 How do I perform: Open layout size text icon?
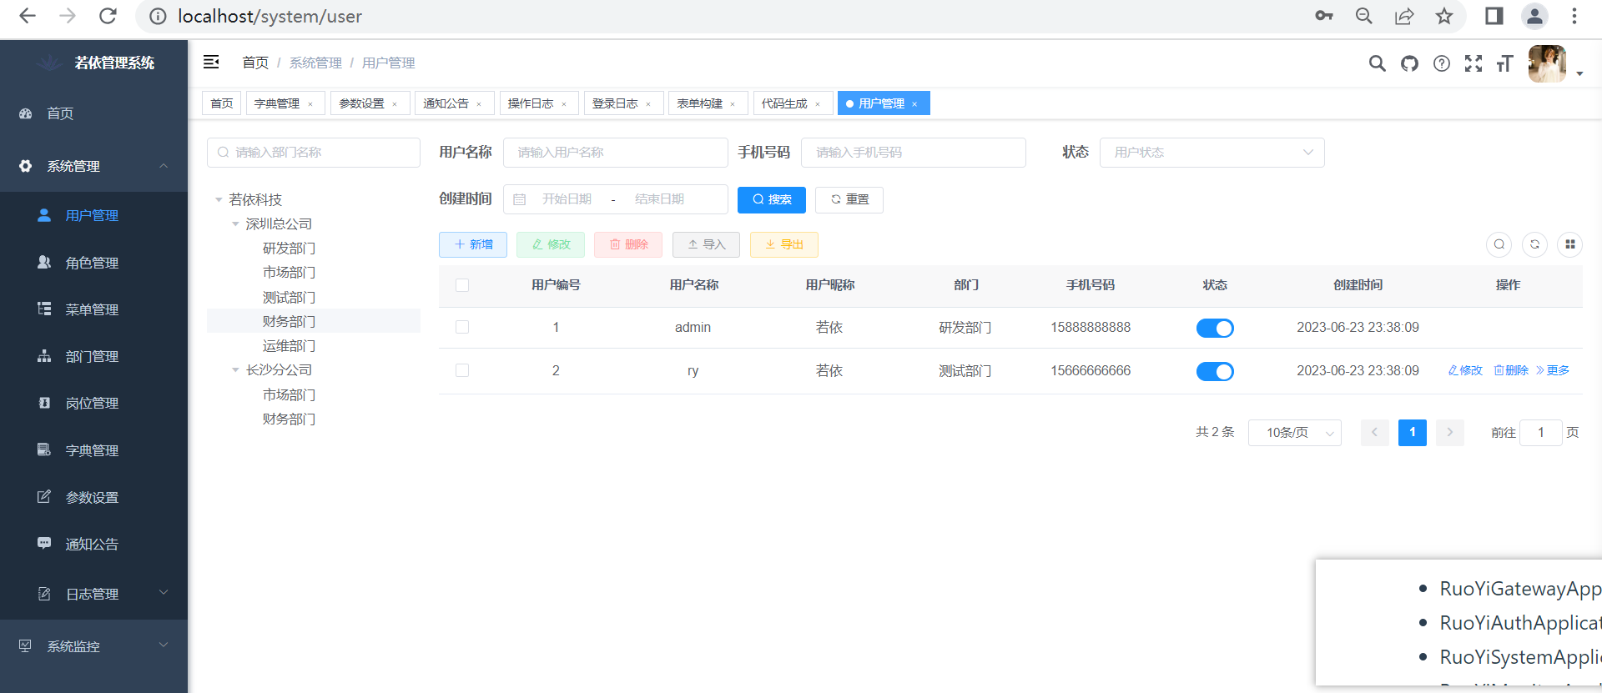point(1504,63)
